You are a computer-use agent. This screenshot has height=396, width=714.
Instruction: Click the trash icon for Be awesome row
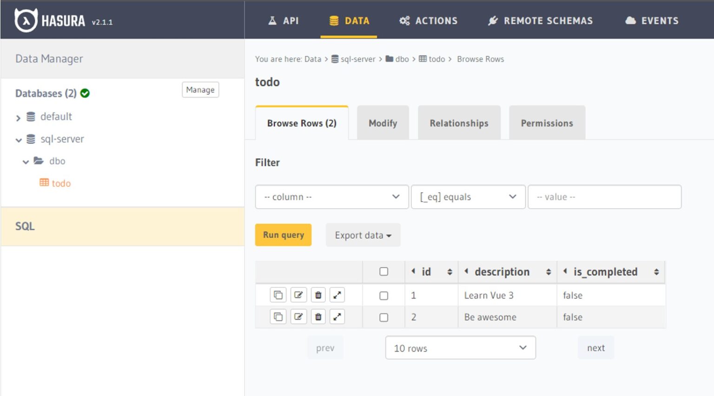[318, 317]
